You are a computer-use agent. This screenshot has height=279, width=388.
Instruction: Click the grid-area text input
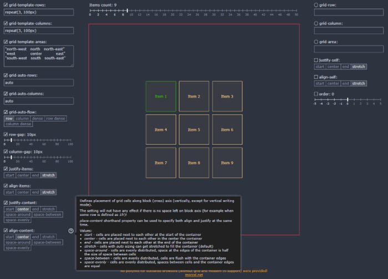click(x=349, y=49)
